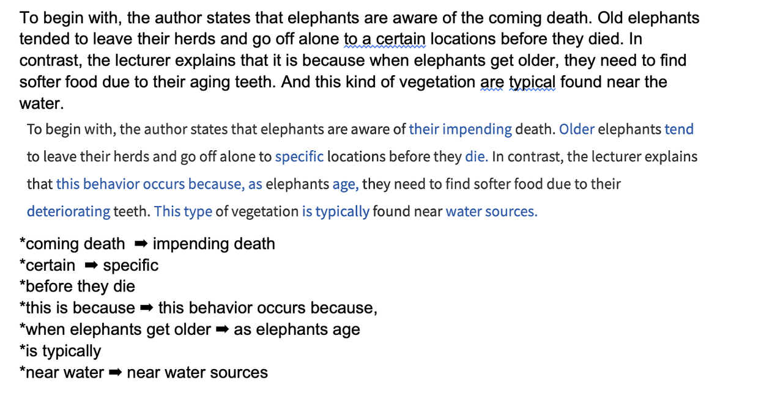Click the arrow between certain and specific
This screenshot has width=783, height=399.
(x=91, y=266)
